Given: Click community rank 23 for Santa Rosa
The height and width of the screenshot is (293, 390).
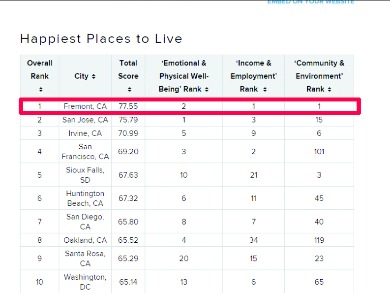Looking at the screenshot, I should [x=319, y=259].
